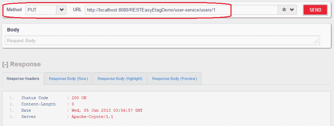Click the favorite star icon next to URL
The image size is (334, 126).
284,10
